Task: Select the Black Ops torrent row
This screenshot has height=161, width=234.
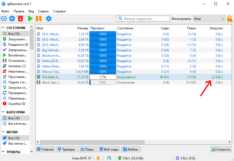Action: coord(133,83)
